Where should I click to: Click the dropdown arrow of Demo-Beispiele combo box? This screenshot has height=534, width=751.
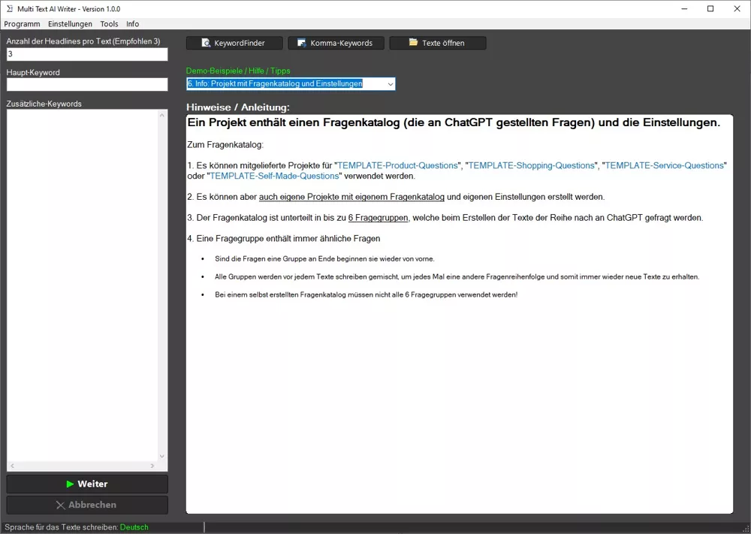[391, 84]
